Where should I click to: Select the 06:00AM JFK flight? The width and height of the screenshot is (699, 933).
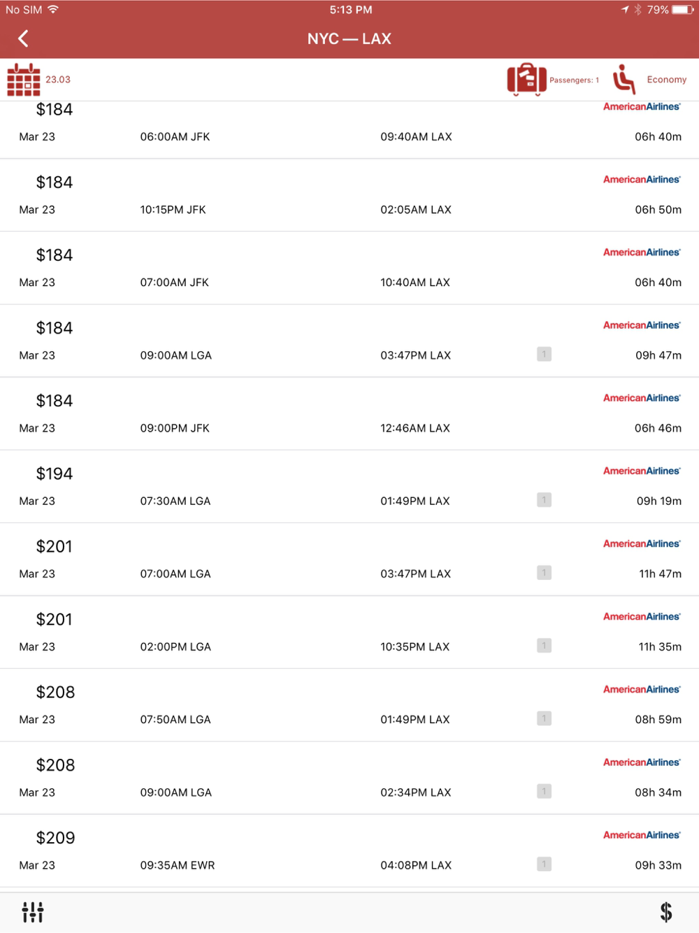tap(349, 129)
